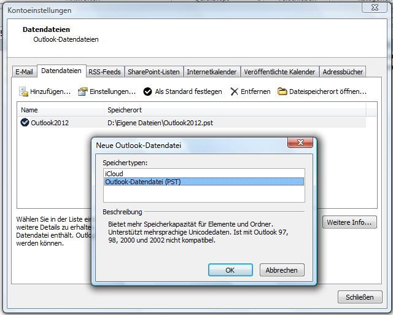Click the Hinzufügen... label text
393x315 pixels.
pos(50,91)
